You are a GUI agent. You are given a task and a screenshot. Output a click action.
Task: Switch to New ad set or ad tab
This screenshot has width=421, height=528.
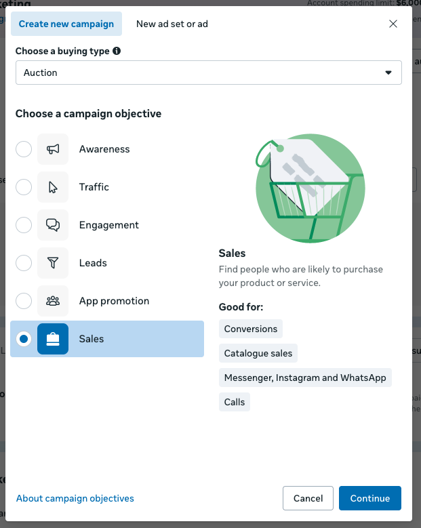tap(172, 24)
